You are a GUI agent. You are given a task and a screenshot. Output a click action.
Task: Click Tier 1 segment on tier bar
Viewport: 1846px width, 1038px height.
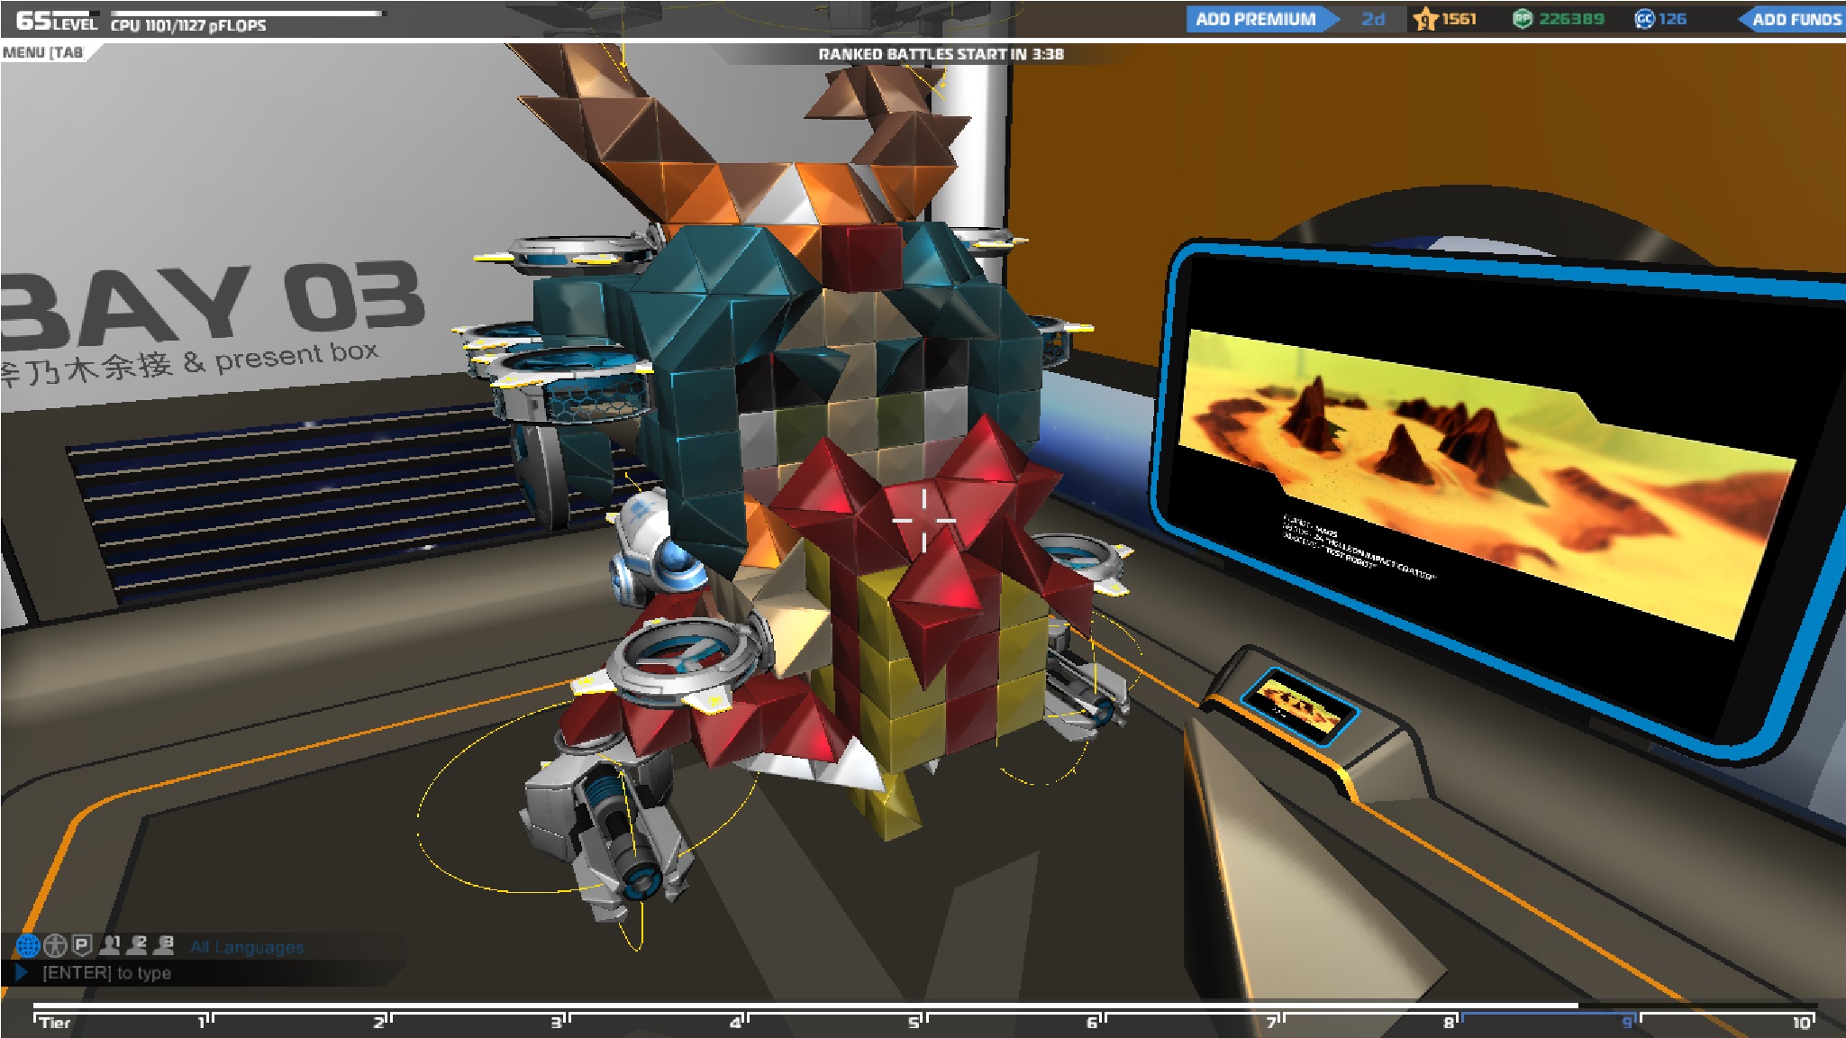pos(122,1022)
